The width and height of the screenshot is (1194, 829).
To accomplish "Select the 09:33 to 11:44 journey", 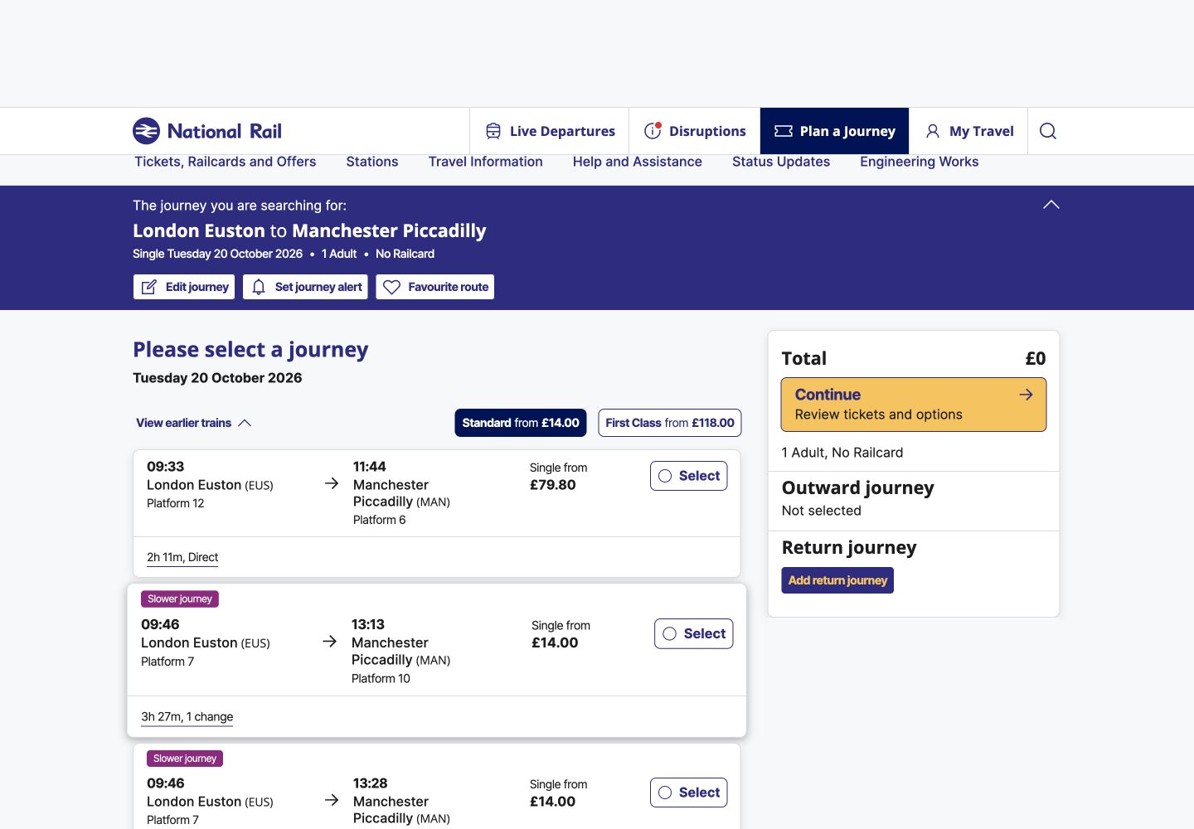I will point(689,476).
